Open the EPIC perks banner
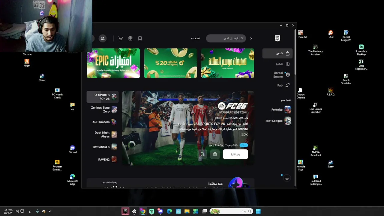The image size is (384, 216). (113, 63)
